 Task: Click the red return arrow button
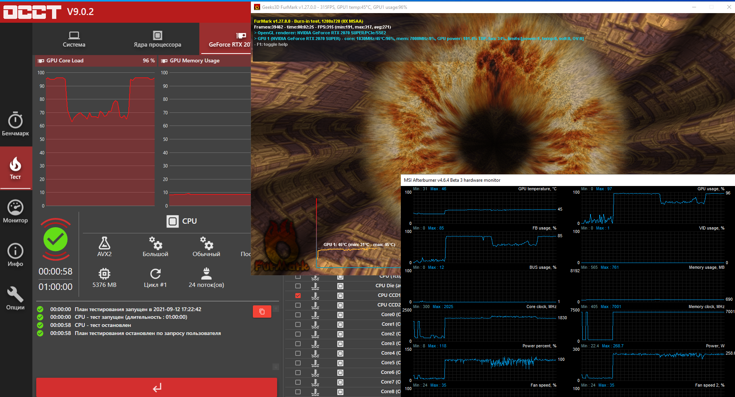coord(156,387)
